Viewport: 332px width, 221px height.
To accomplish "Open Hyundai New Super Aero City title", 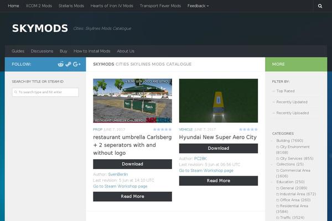I will point(217,137).
